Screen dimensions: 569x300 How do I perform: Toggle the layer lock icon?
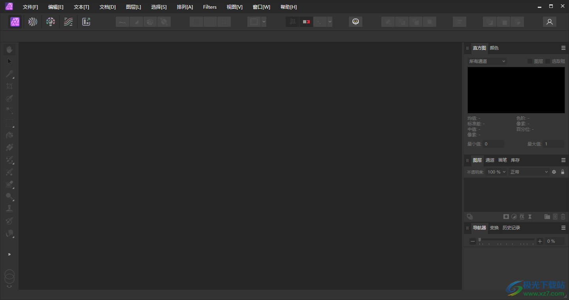pyautogui.click(x=563, y=172)
